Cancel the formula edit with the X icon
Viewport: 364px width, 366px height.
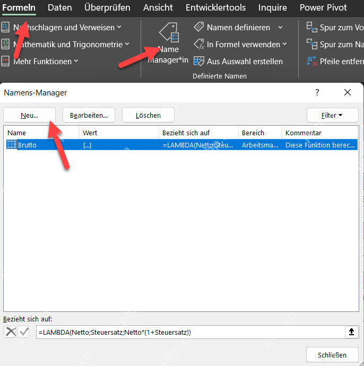click(x=11, y=332)
